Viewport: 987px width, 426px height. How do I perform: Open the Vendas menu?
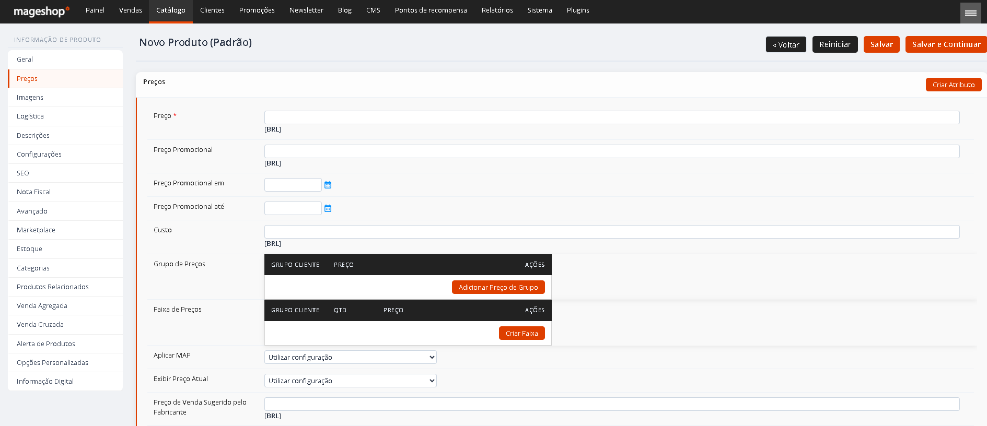click(x=131, y=10)
